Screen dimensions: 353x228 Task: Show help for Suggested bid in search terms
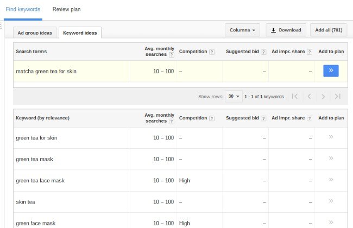(263, 52)
